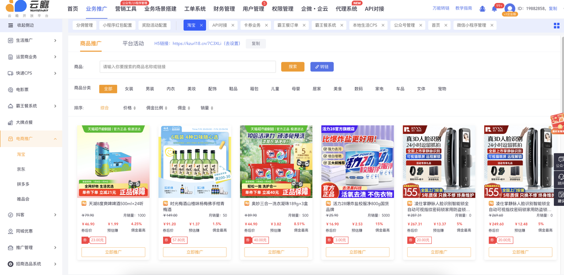Close the 淘宝 tab
This screenshot has height=275, width=564.
201,25
